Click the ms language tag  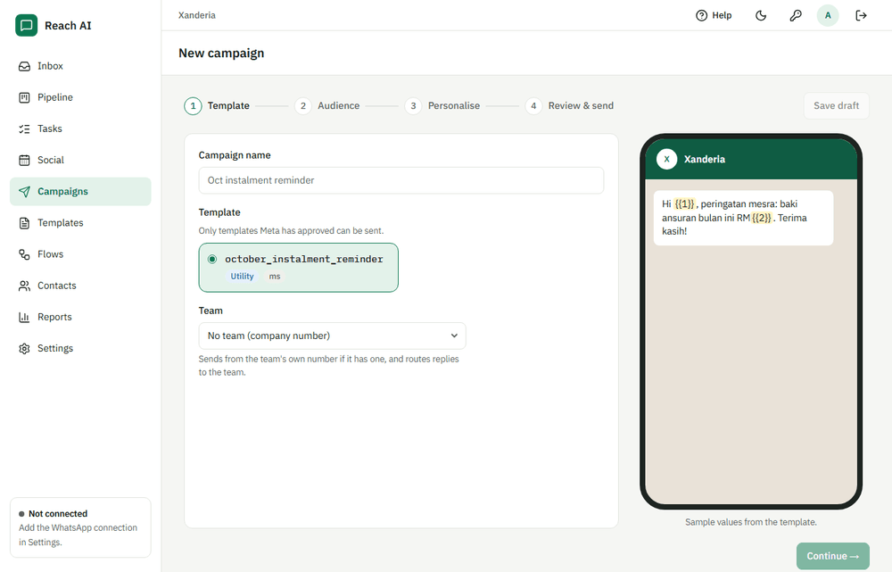click(275, 276)
